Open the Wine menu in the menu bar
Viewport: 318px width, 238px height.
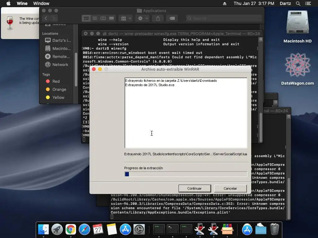coord(22,3)
